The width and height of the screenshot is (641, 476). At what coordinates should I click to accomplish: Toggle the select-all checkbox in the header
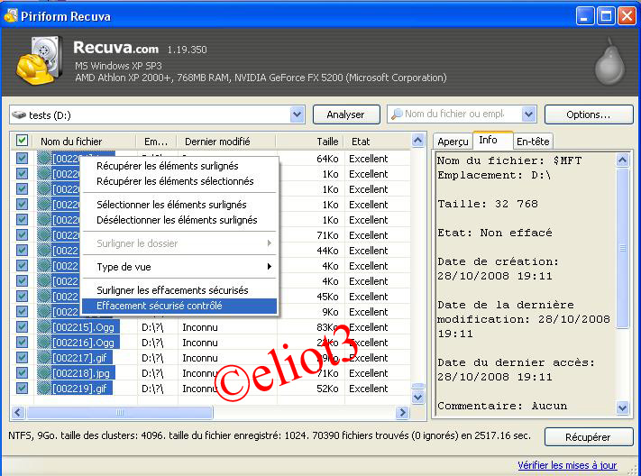pos(22,141)
